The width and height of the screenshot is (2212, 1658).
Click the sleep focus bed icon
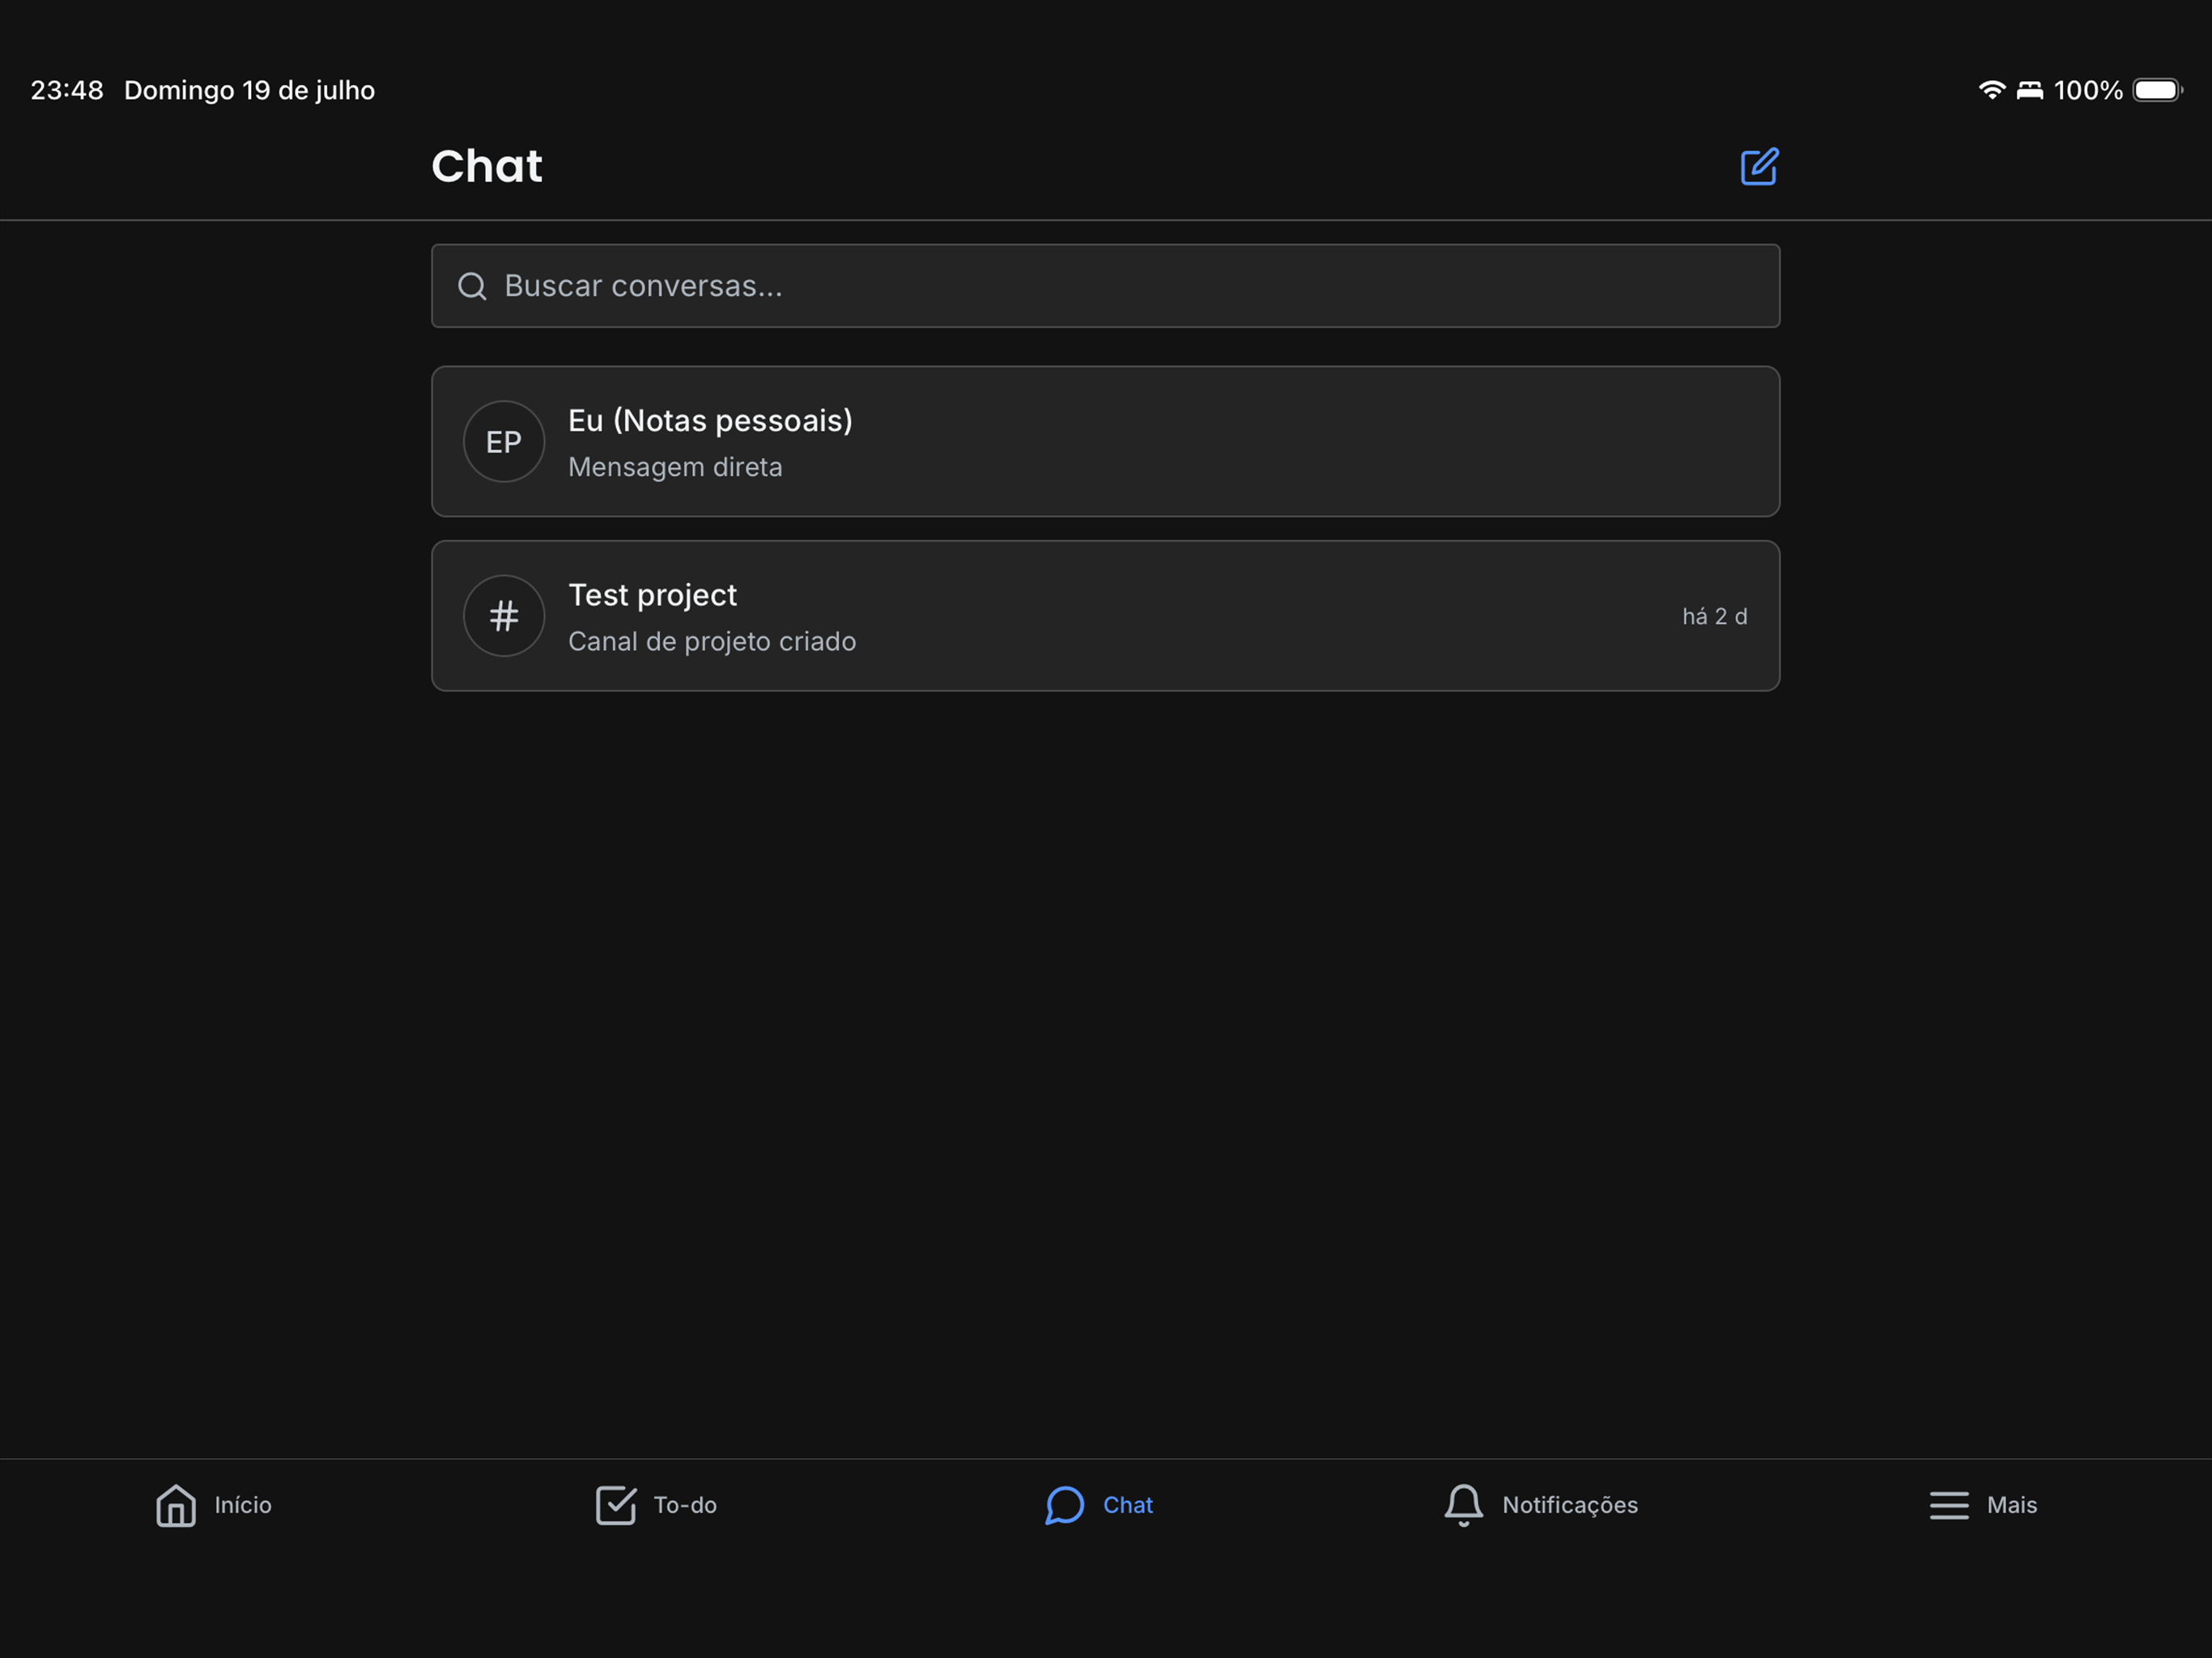(2030, 90)
